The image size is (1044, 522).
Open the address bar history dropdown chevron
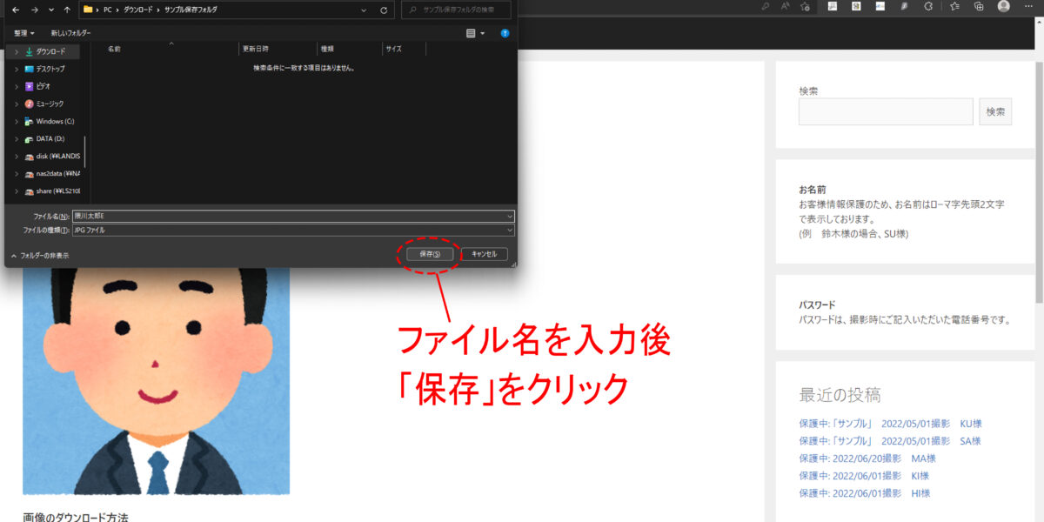[x=363, y=10]
